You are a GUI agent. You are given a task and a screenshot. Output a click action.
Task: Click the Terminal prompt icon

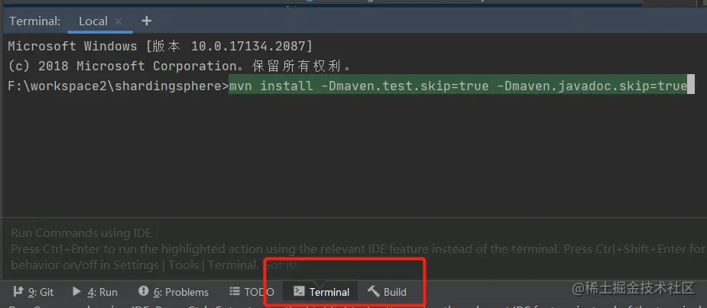(x=299, y=291)
